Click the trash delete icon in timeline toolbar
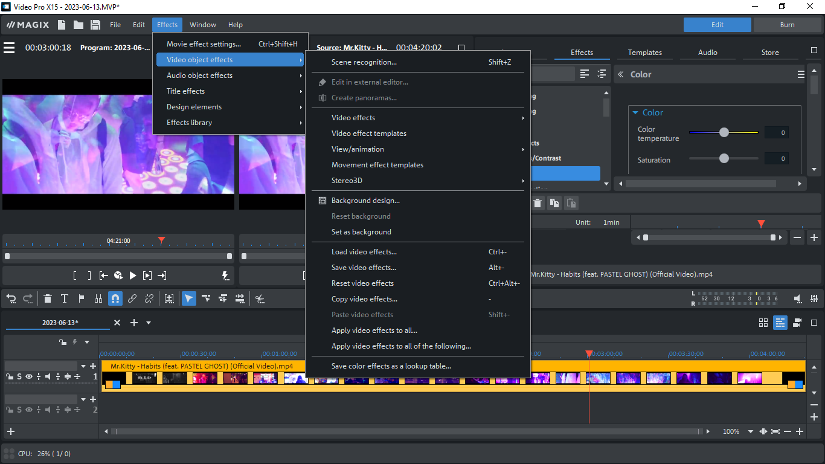The width and height of the screenshot is (825, 464). 48,298
